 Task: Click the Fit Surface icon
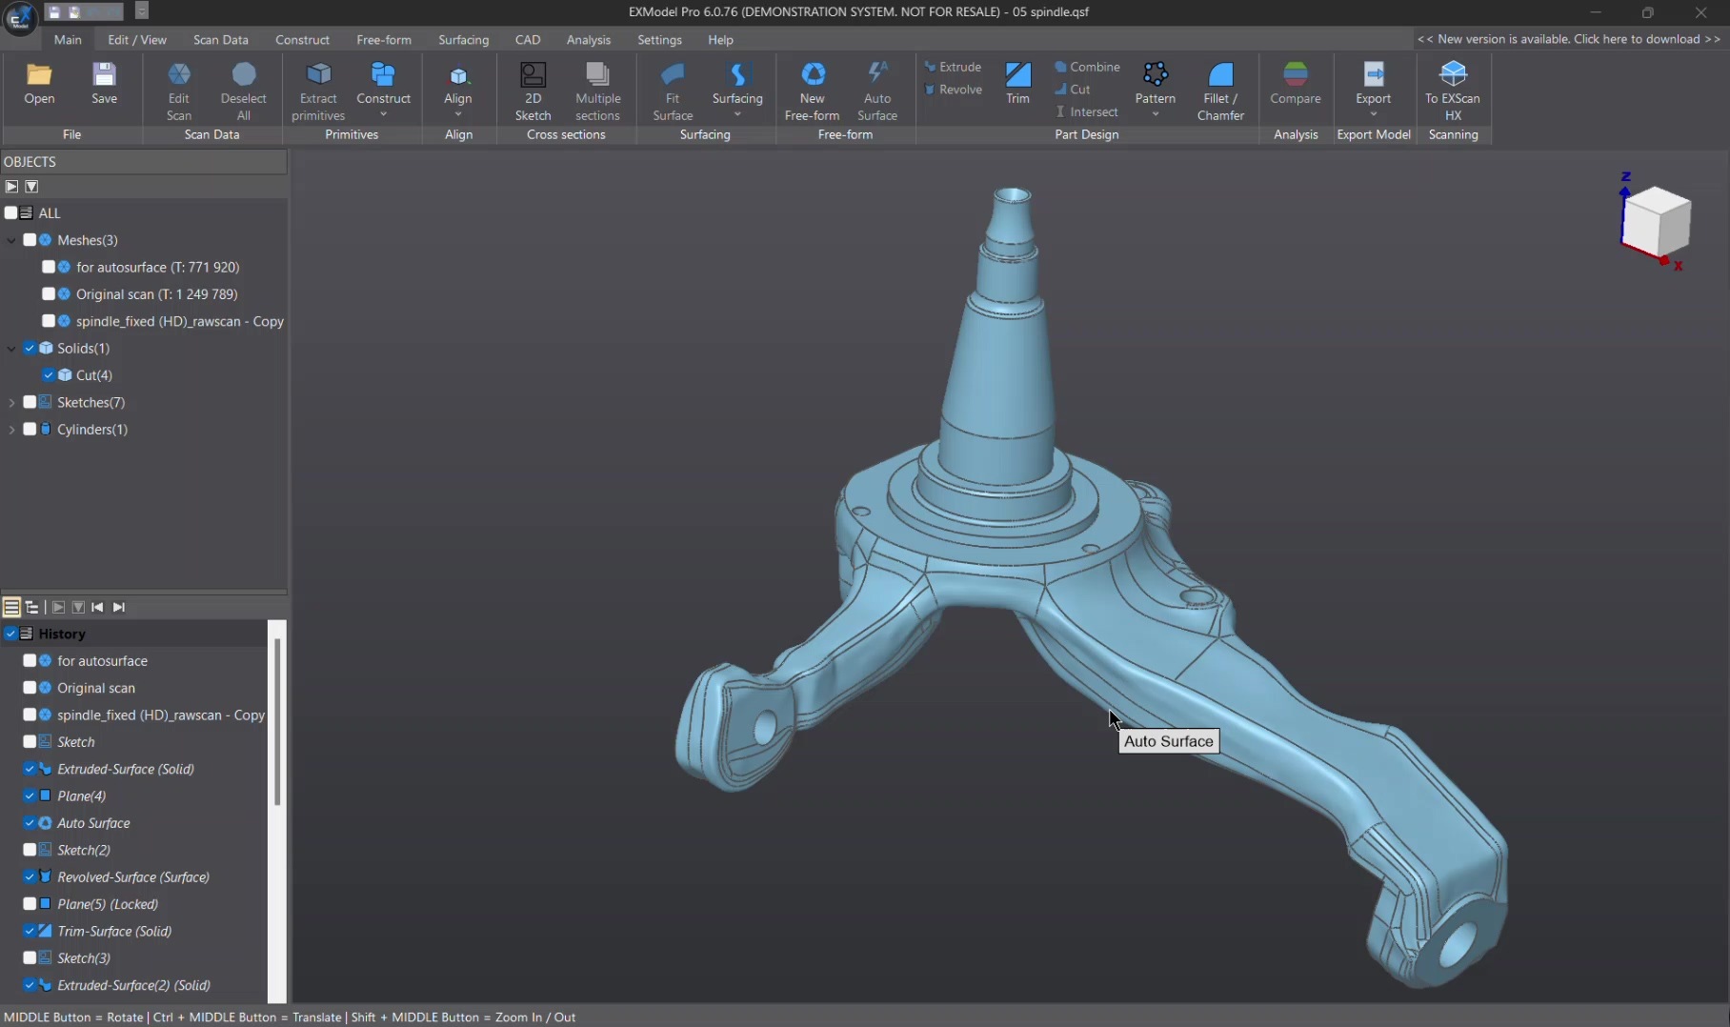click(673, 74)
